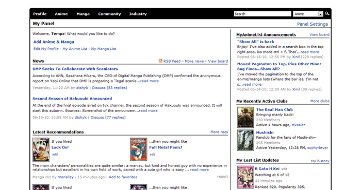Open monalizy user profile

click(x=65, y=177)
